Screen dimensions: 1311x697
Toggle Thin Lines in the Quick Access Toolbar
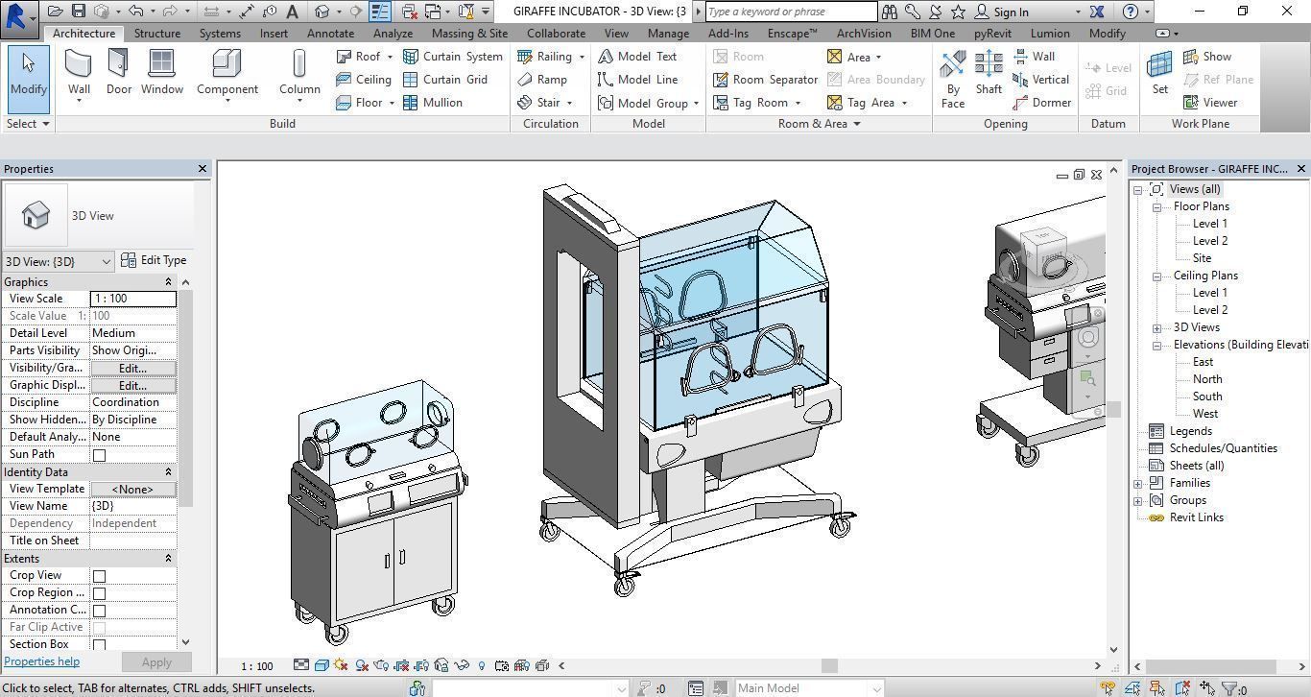click(379, 11)
